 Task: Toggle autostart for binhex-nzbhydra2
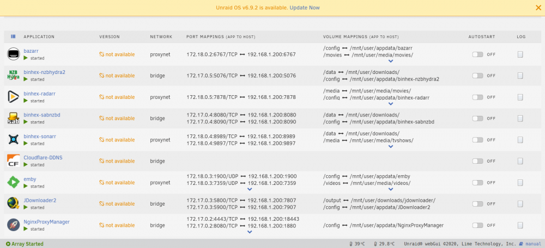pyautogui.click(x=477, y=76)
